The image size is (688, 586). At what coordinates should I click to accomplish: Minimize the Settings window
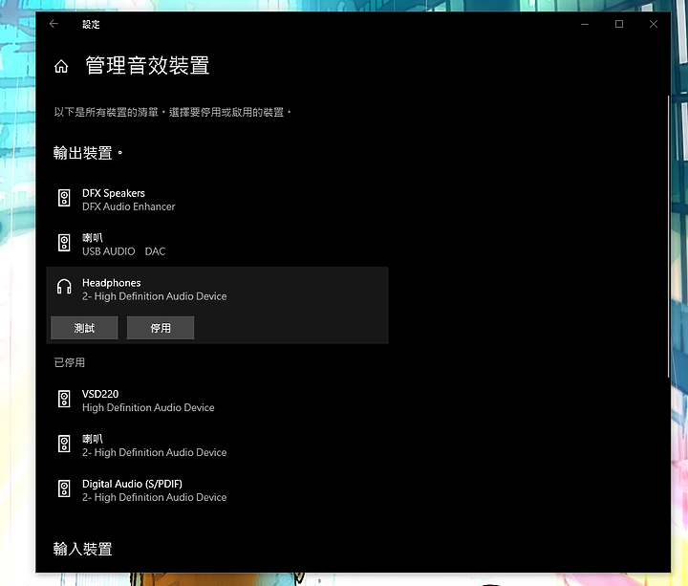(585, 24)
